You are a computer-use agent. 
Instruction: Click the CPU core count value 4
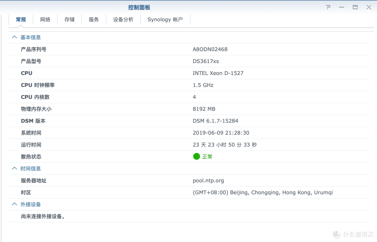[194, 97]
